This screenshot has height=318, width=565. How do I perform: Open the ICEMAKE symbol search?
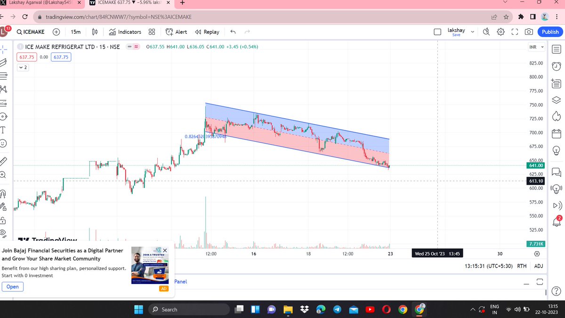[32, 32]
